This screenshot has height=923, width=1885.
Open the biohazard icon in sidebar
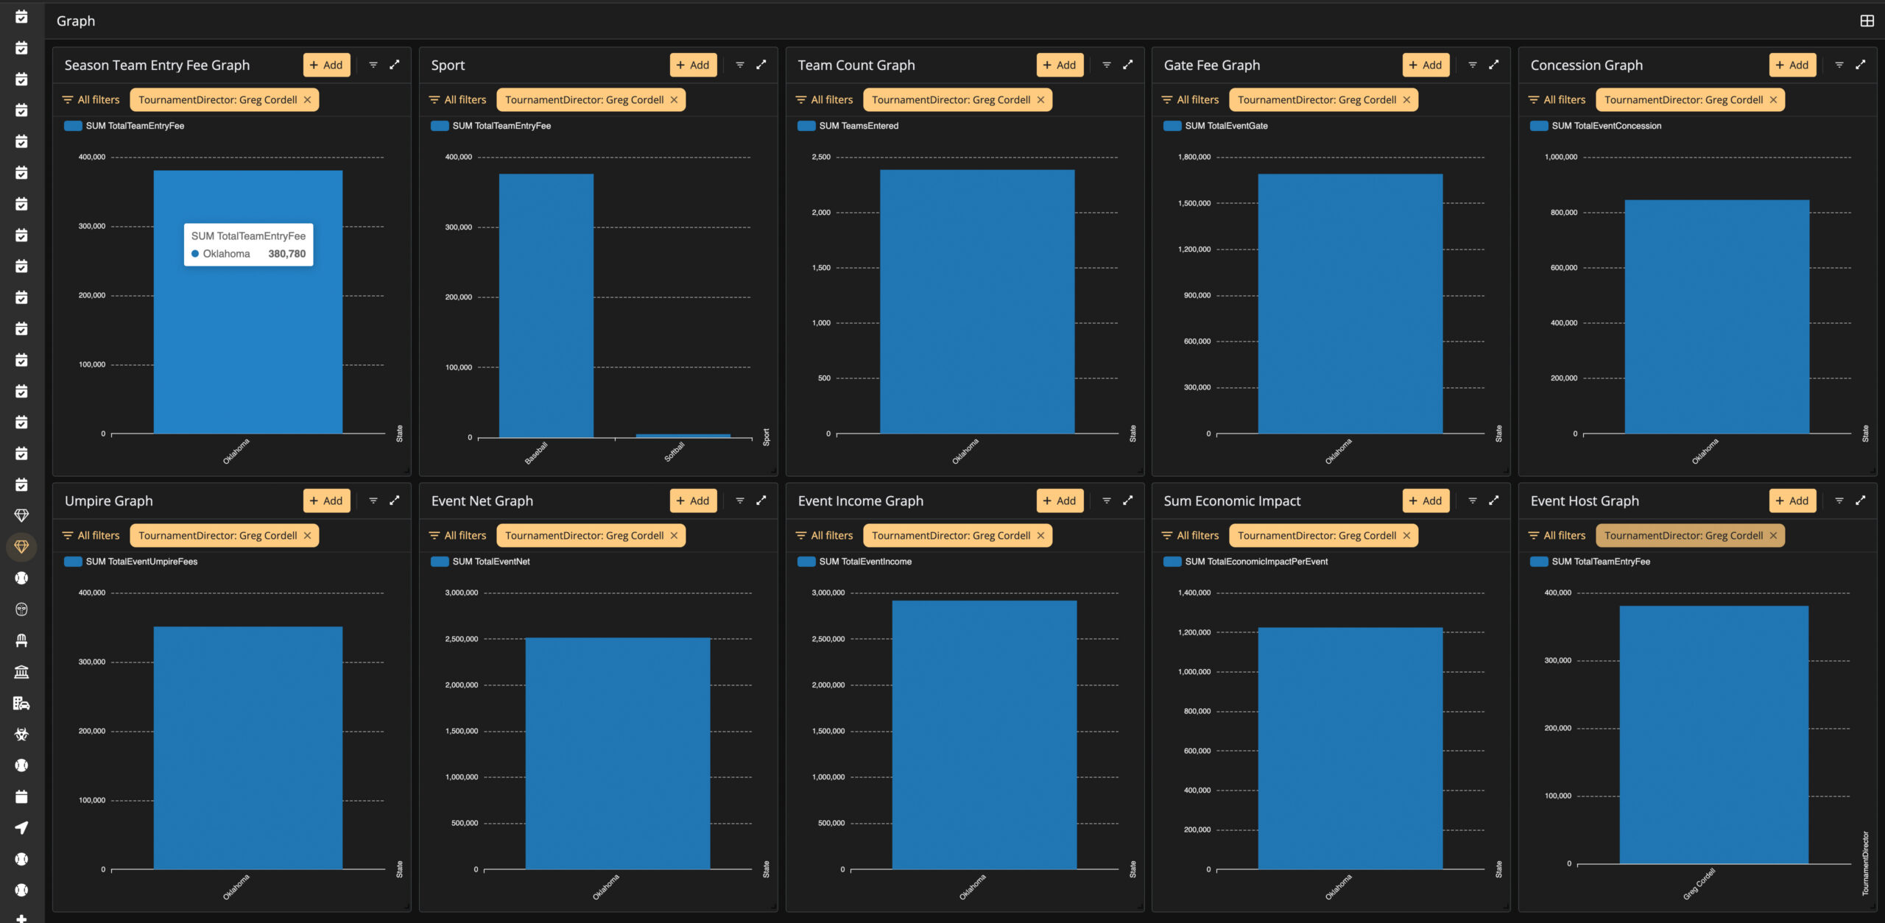(x=21, y=734)
